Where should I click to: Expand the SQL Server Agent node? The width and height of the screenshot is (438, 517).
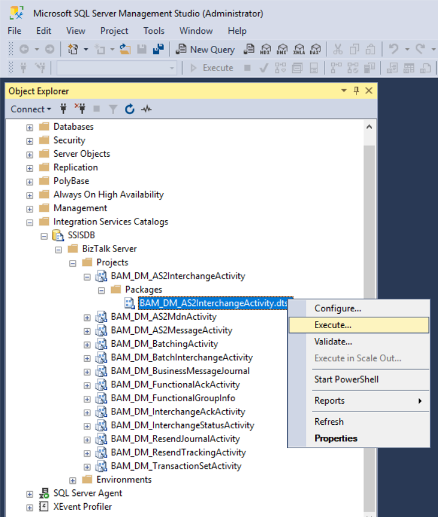30,494
